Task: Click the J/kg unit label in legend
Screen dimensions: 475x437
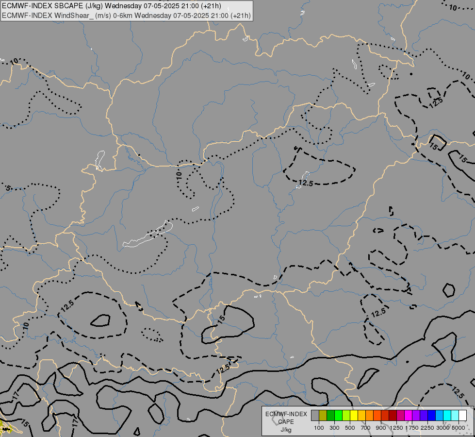Action: pyautogui.click(x=286, y=430)
